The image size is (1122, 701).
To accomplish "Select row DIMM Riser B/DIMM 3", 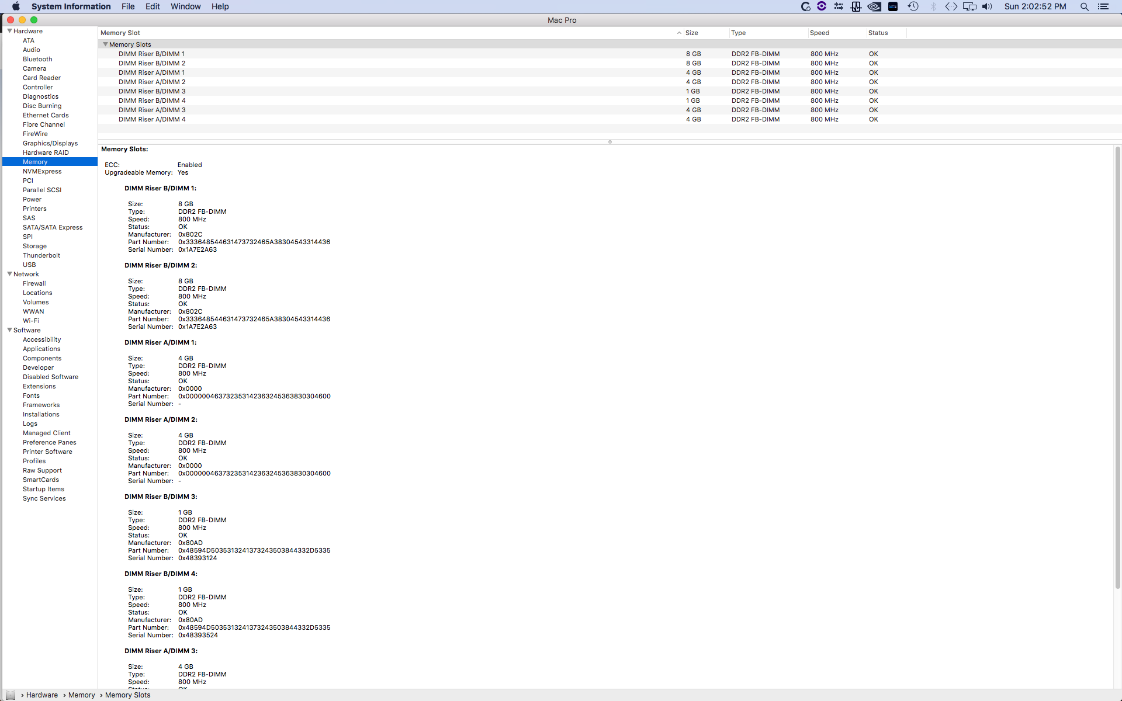I will pyautogui.click(x=610, y=91).
